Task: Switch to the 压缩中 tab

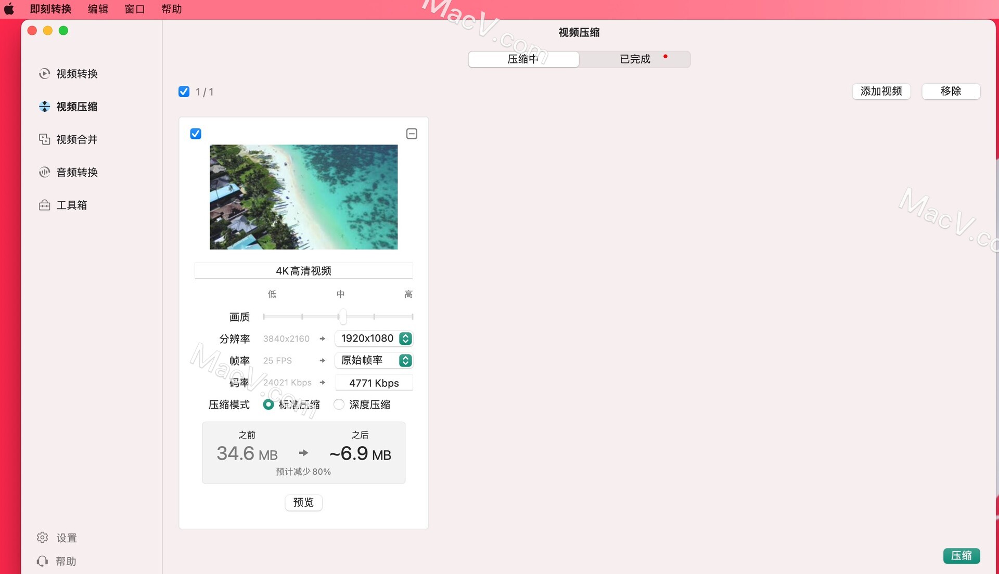Action: (523, 59)
